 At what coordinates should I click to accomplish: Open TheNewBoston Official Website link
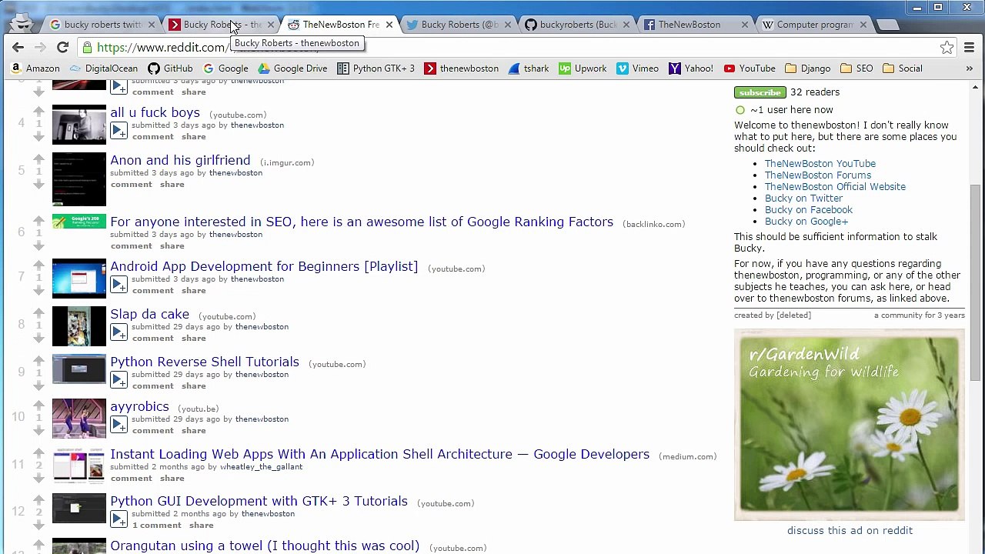pos(835,186)
